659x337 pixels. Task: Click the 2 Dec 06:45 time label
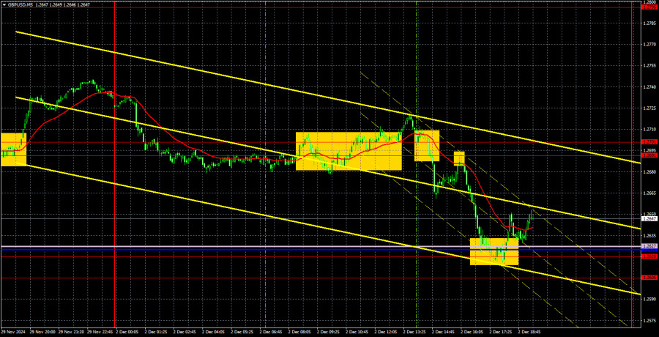[x=271, y=332]
